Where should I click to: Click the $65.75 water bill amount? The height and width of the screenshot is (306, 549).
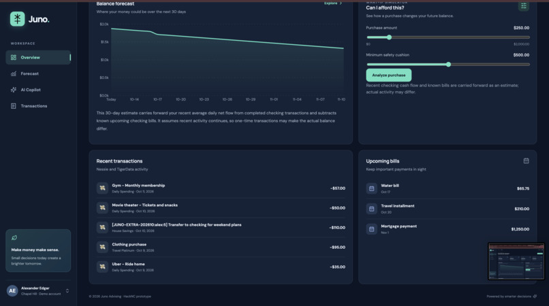523,188
